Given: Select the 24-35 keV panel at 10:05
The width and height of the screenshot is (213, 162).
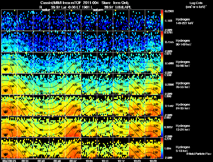Looking at the screenshot, I should pyautogui.click(x=89, y=105).
